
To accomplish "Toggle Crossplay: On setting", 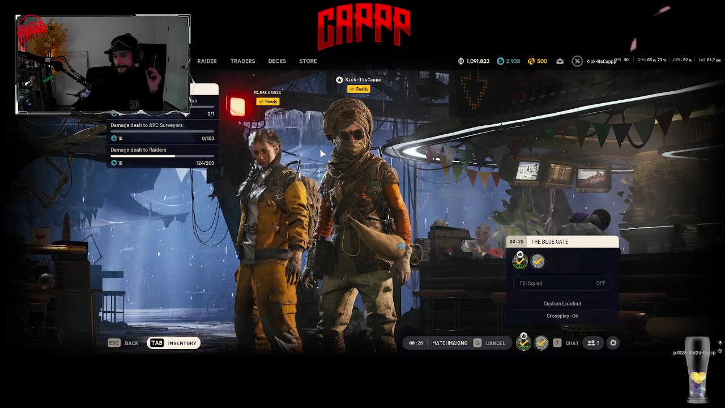I will [562, 316].
